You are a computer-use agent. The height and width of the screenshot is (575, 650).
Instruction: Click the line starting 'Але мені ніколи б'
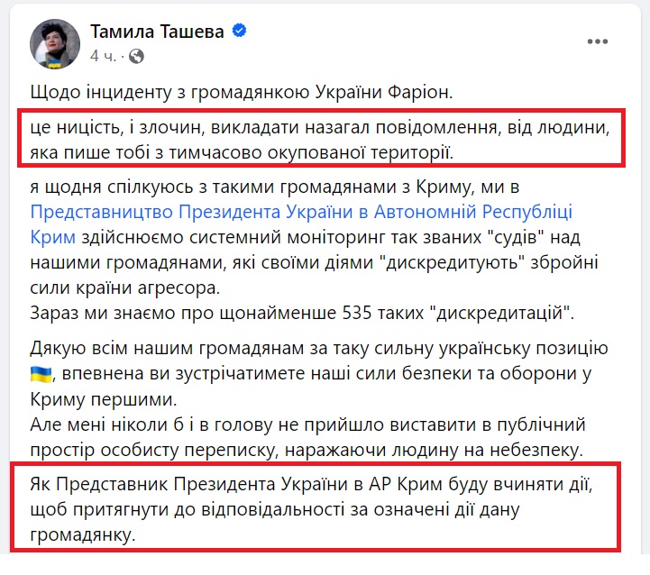pos(307,424)
